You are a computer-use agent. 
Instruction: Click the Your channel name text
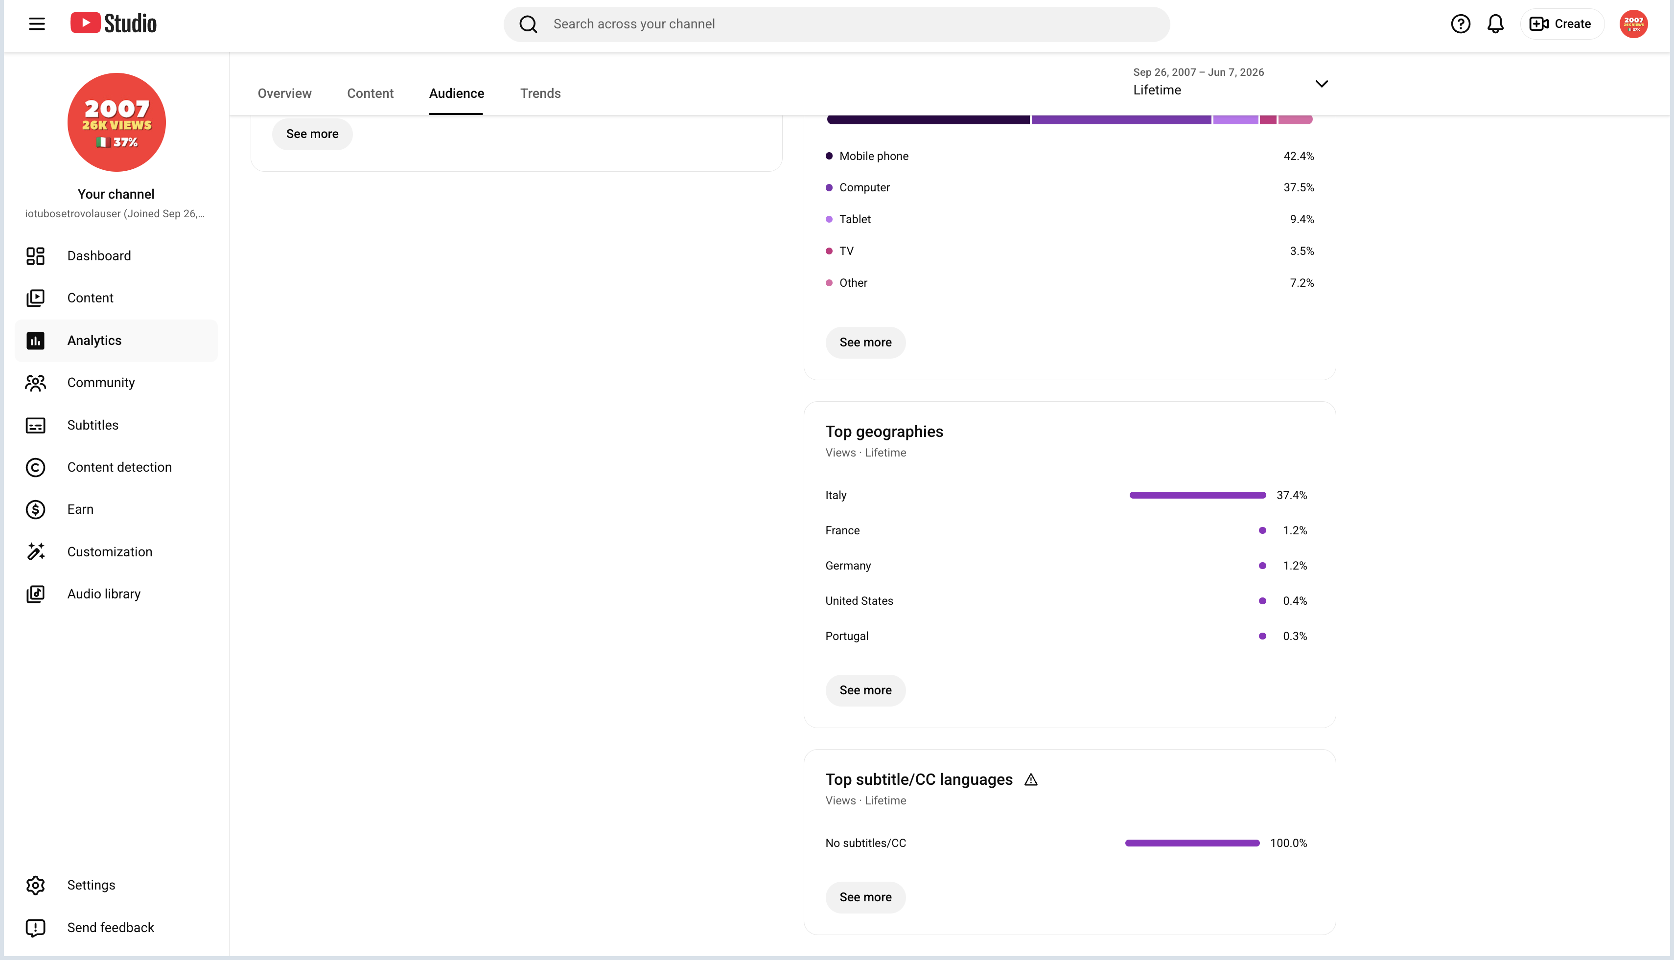(116, 194)
